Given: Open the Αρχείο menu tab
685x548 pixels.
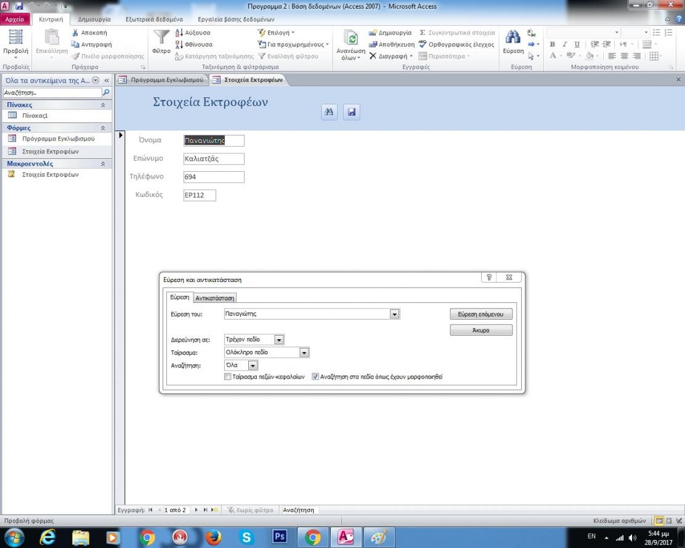Looking at the screenshot, I should 15,19.
